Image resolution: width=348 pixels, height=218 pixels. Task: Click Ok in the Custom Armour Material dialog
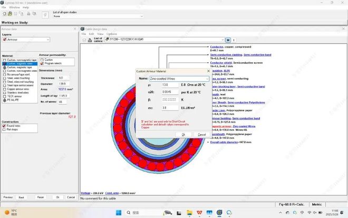click(x=183, y=134)
